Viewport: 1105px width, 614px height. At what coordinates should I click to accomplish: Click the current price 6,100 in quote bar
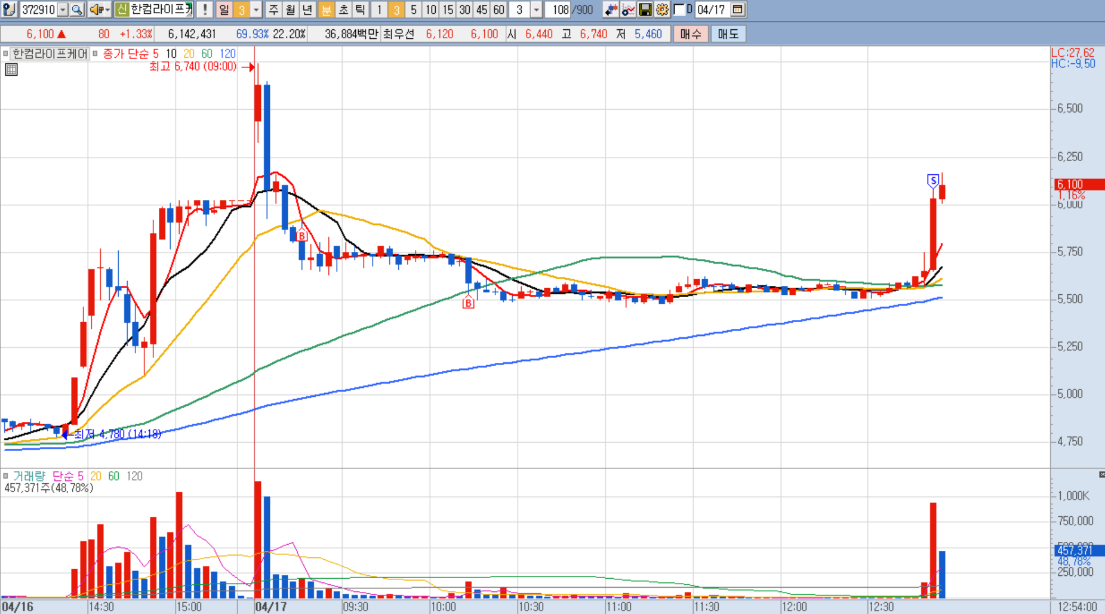40,34
